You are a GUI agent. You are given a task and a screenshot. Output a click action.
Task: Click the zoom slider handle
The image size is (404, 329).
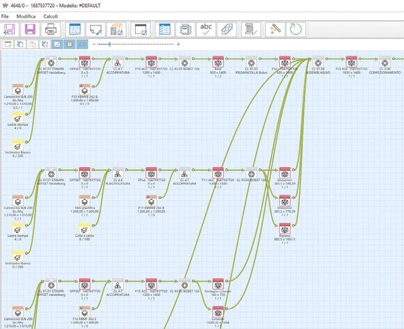(109, 44)
